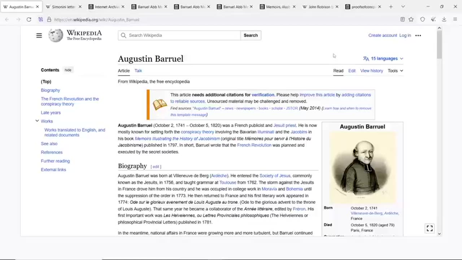Close the Augustin Barruel tab
The image size is (462, 260).
click(x=37, y=7)
